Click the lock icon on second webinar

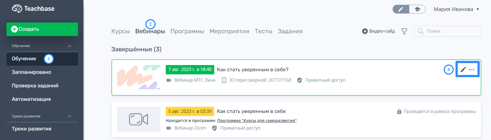click(x=399, y=112)
